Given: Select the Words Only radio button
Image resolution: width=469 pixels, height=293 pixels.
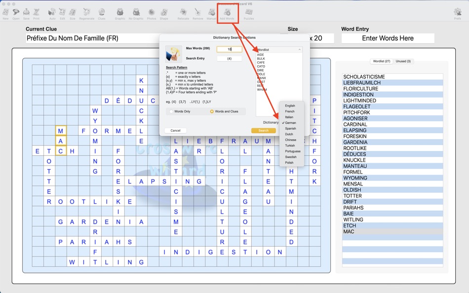Looking at the screenshot, I should click(171, 111).
